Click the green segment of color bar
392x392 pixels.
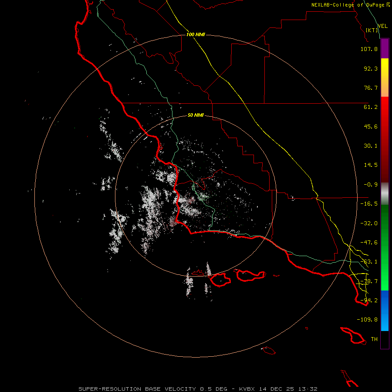[385, 247]
